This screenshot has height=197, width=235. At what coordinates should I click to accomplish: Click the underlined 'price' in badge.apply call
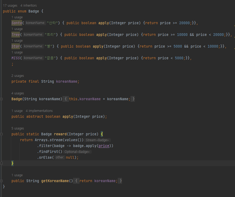[x=104, y=146]
